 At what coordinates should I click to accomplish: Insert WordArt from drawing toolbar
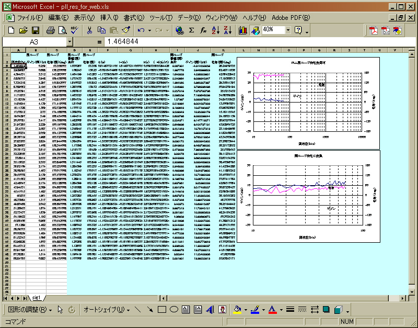click(x=210, y=310)
